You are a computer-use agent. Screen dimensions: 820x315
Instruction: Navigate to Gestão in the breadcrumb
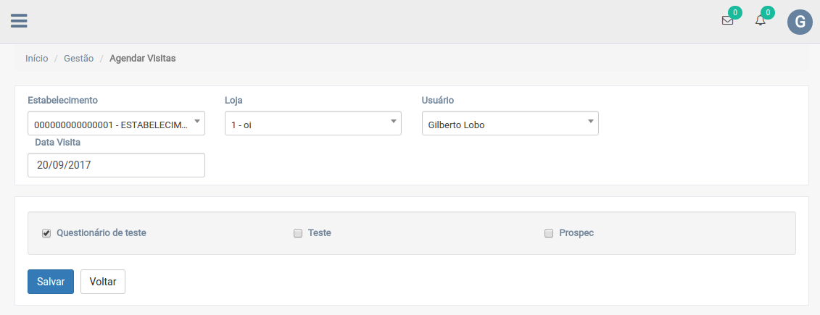click(78, 59)
